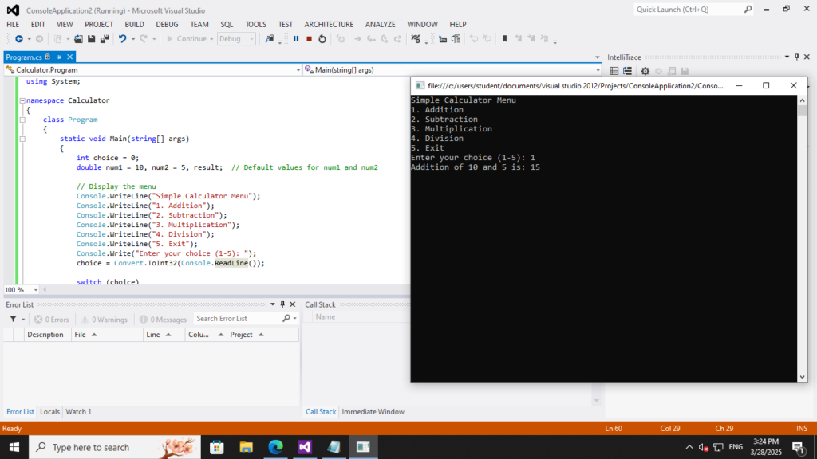
Task: Restart the debug session
Action: coord(322,39)
